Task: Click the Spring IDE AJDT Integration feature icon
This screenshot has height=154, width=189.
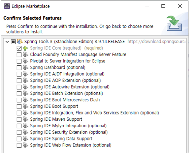Action: [x=25, y=74]
